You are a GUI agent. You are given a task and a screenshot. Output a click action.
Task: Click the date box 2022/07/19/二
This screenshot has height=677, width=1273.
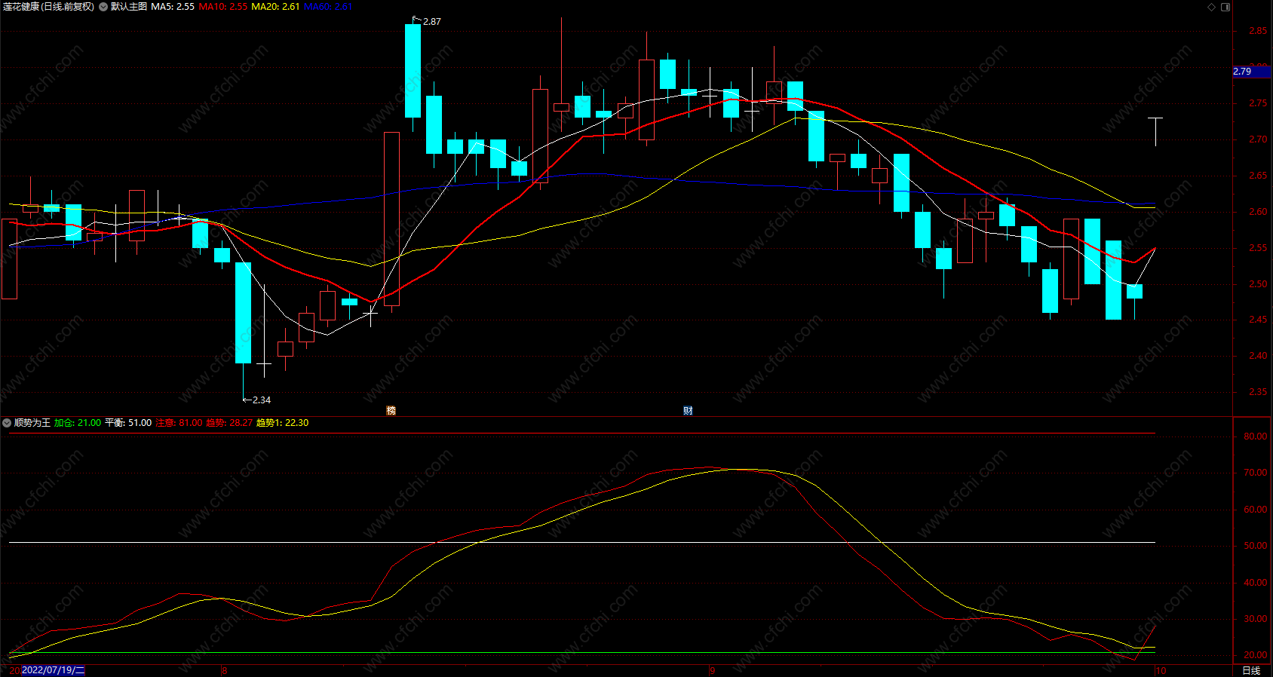[53, 670]
